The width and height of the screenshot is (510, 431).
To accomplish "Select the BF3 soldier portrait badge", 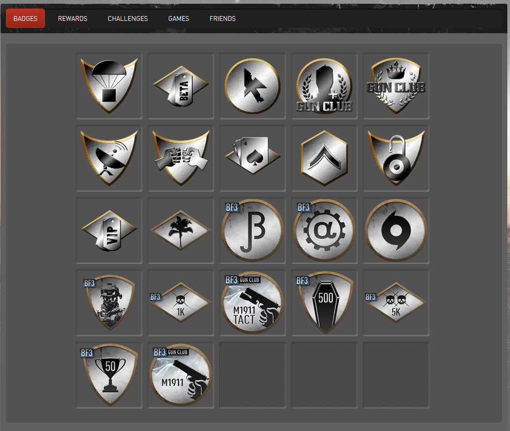I will point(109,303).
